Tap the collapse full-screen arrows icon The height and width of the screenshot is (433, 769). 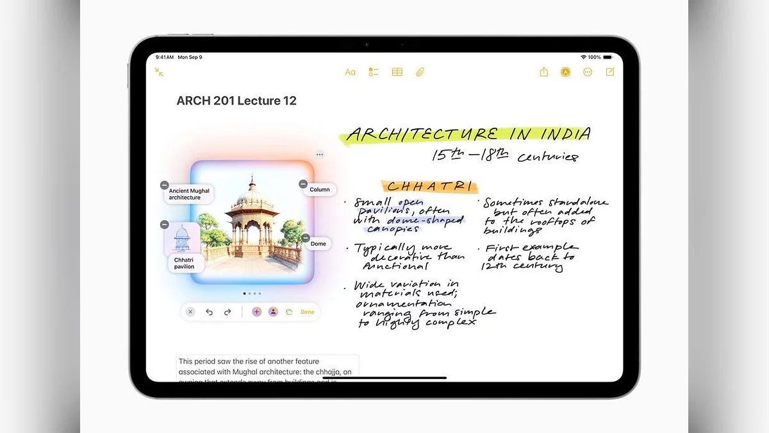pyautogui.click(x=159, y=72)
